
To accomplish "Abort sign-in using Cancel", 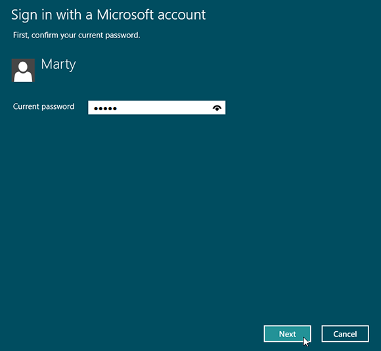I will click(x=345, y=334).
